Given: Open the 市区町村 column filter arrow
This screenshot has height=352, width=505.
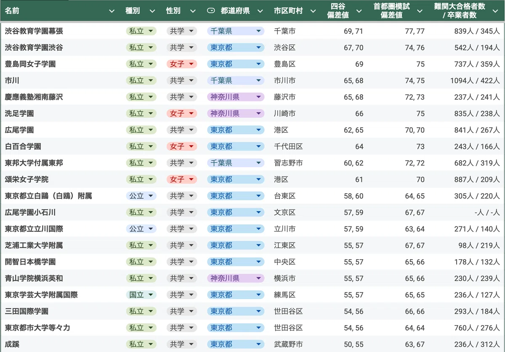Looking at the screenshot, I should (x=313, y=11).
